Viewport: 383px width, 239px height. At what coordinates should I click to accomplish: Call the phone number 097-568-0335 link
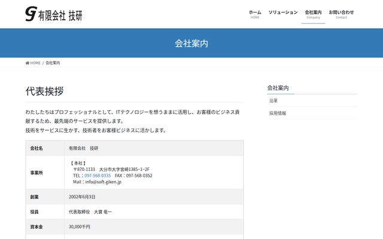98,176
